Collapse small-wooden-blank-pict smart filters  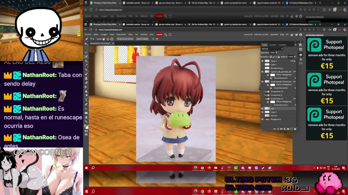click(295, 82)
